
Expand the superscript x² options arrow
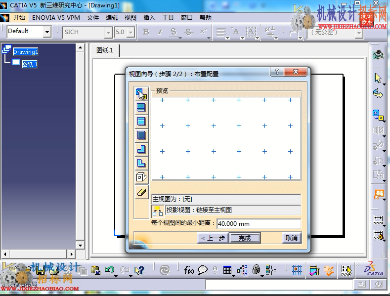(x=209, y=38)
